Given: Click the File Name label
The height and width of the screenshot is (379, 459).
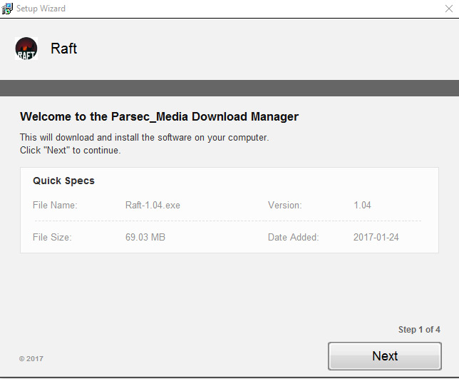Looking at the screenshot, I should pos(55,205).
